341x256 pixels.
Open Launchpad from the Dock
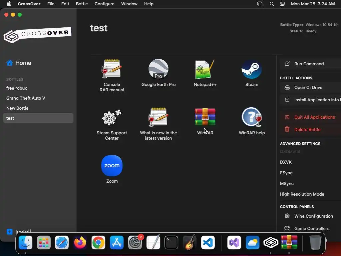pyautogui.click(x=44, y=243)
